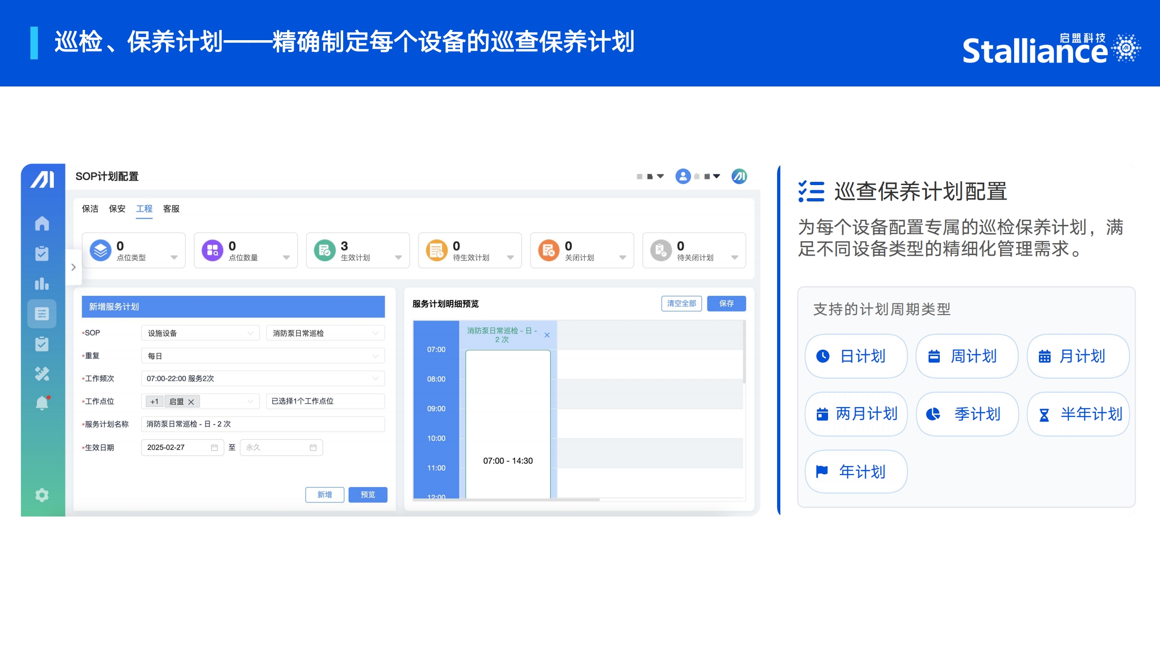1160x652 pixels.
Task: Expand the 生效计划 card dropdown
Action: (398, 258)
